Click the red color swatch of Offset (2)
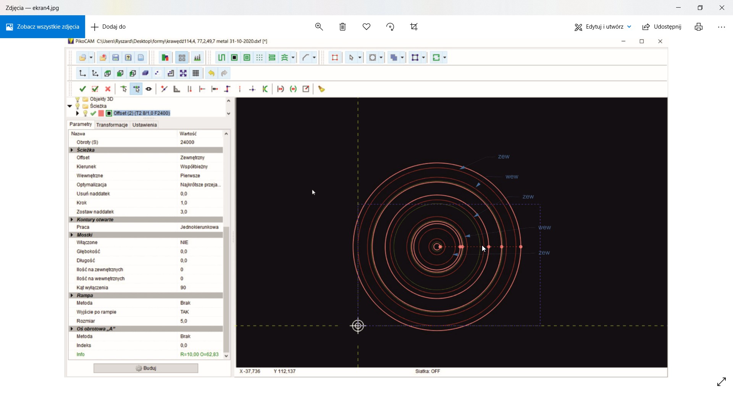 point(101,114)
